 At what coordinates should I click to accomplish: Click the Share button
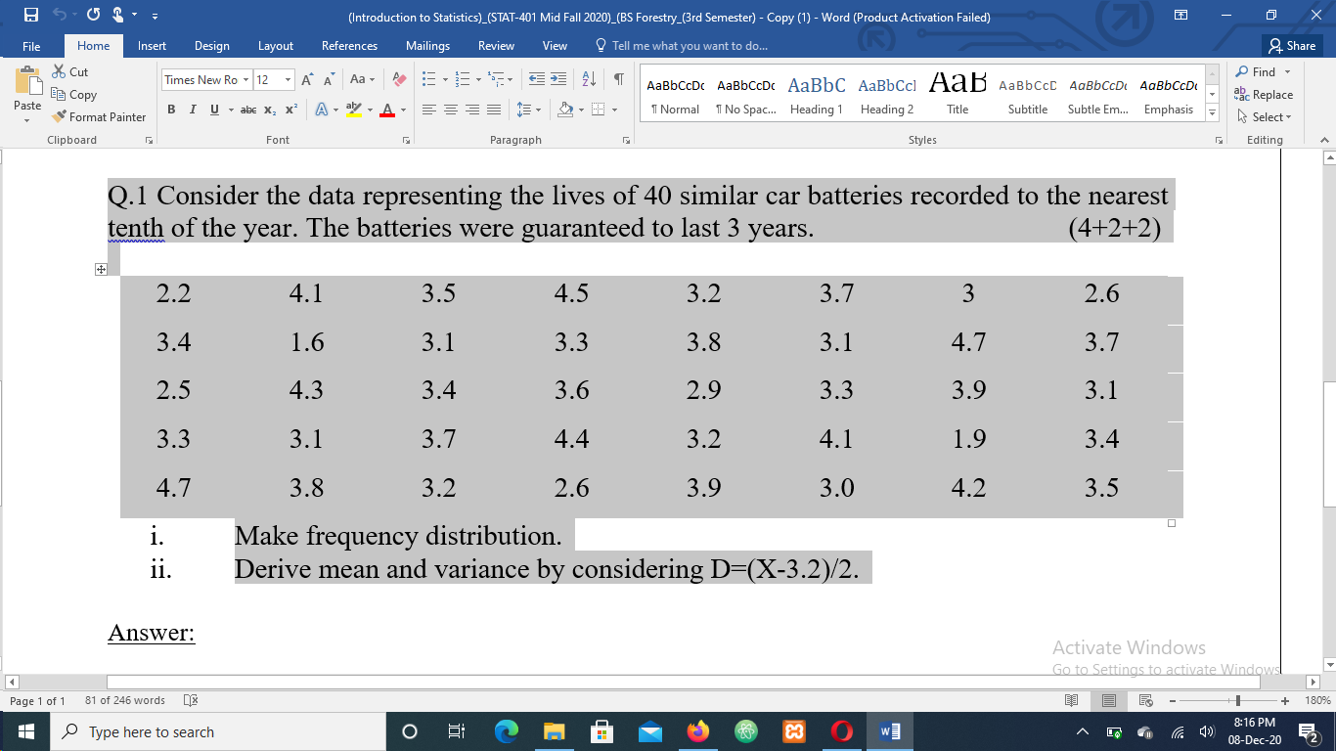1293,45
